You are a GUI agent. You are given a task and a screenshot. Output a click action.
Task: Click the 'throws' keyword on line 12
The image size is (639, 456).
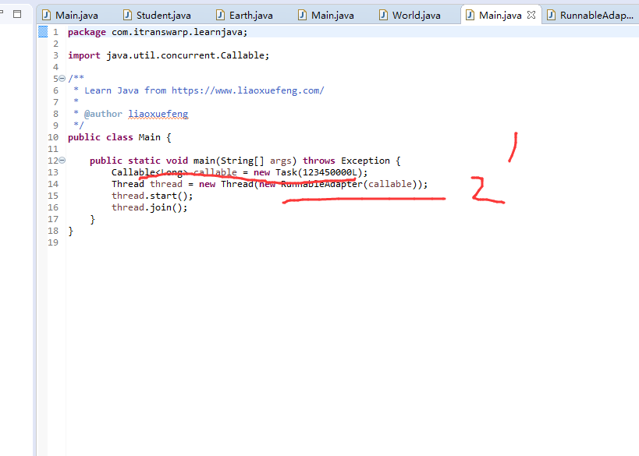[318, 161]
